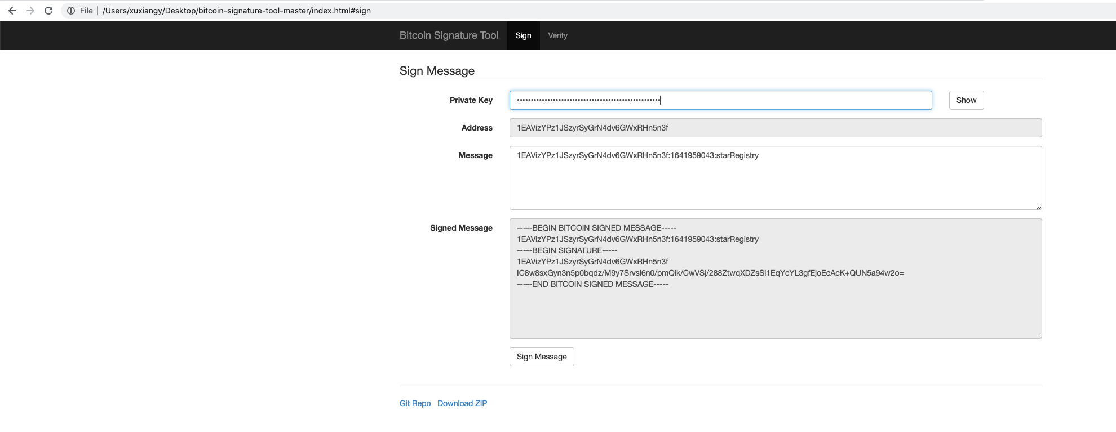1116x432 pixels.
Task: Click inside the Message text area
Action: pyautogui.click(x=776, y=178)
